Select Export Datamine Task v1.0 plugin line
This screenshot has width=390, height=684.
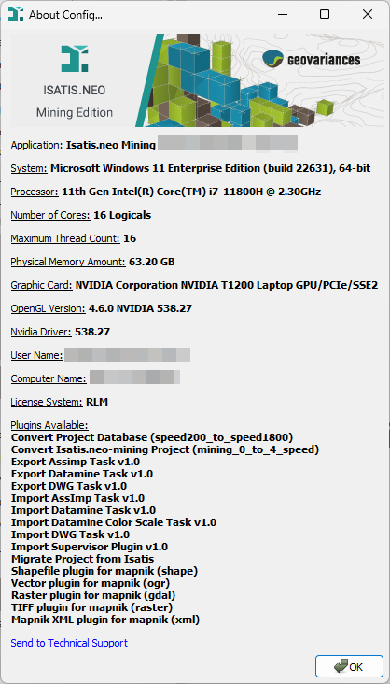coord(82,474)
